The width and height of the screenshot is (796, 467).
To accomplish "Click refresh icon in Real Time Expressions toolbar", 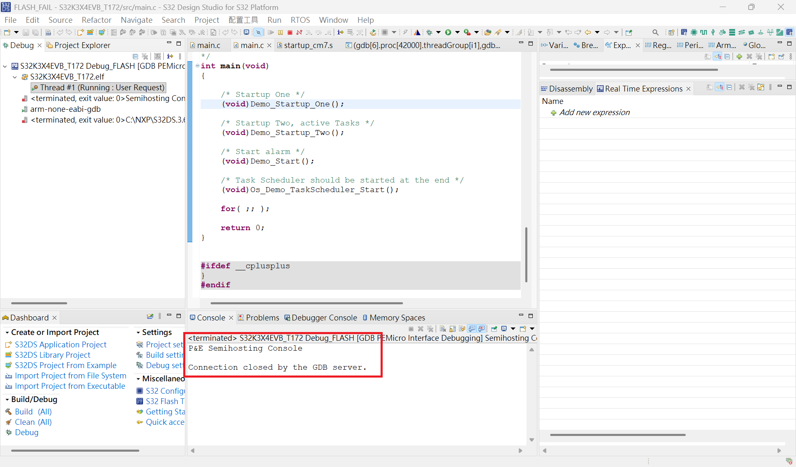I will click(x=761, y=87).
